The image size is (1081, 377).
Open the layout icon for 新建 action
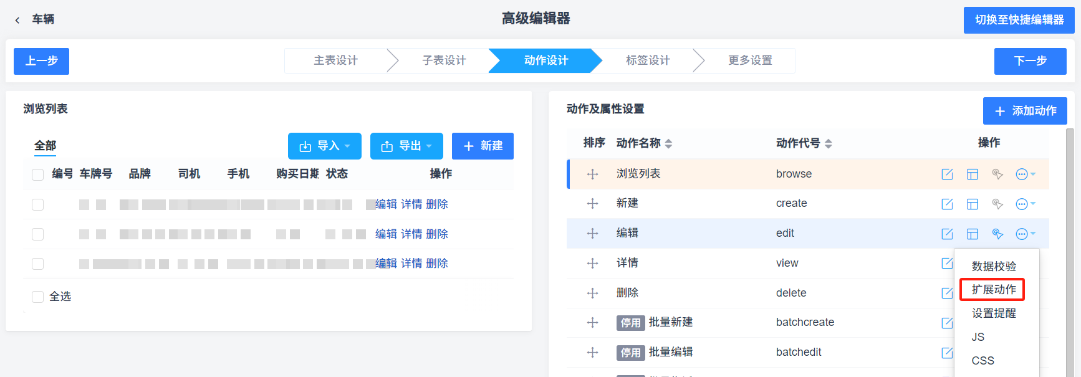973,204
